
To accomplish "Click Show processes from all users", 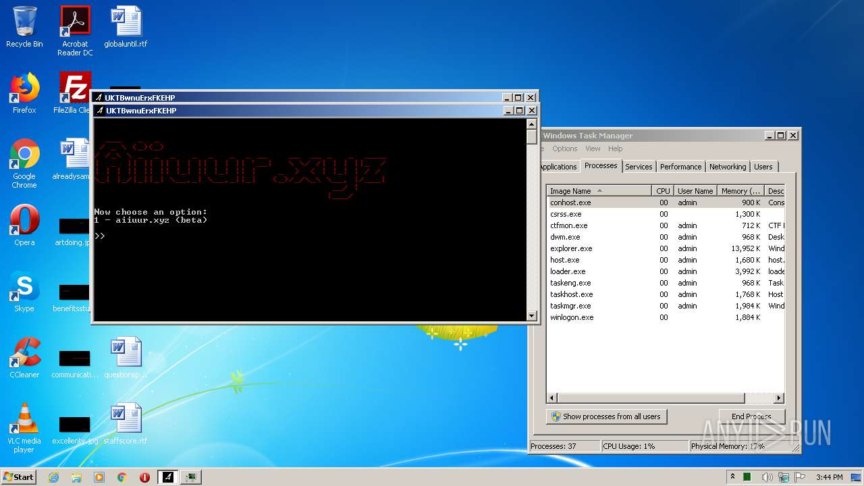I will pos(607,416).
